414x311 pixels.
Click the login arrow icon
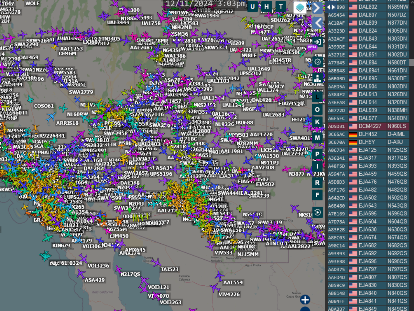point(318,42)
